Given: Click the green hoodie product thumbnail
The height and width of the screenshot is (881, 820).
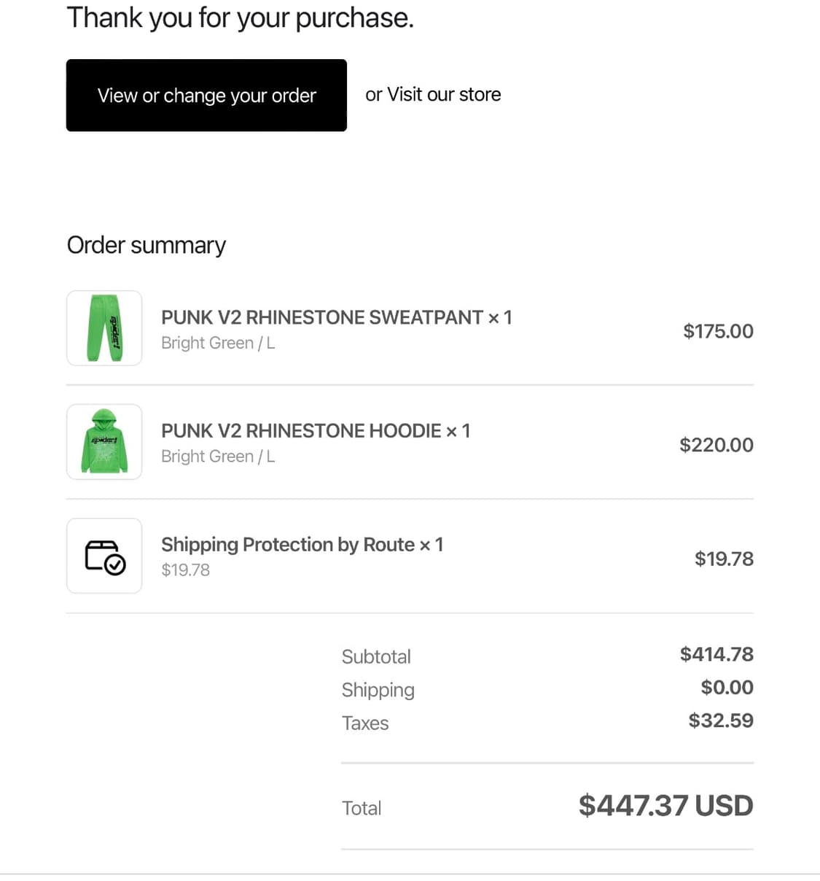Looking at the screenshot, I should (x=104, y=442).
